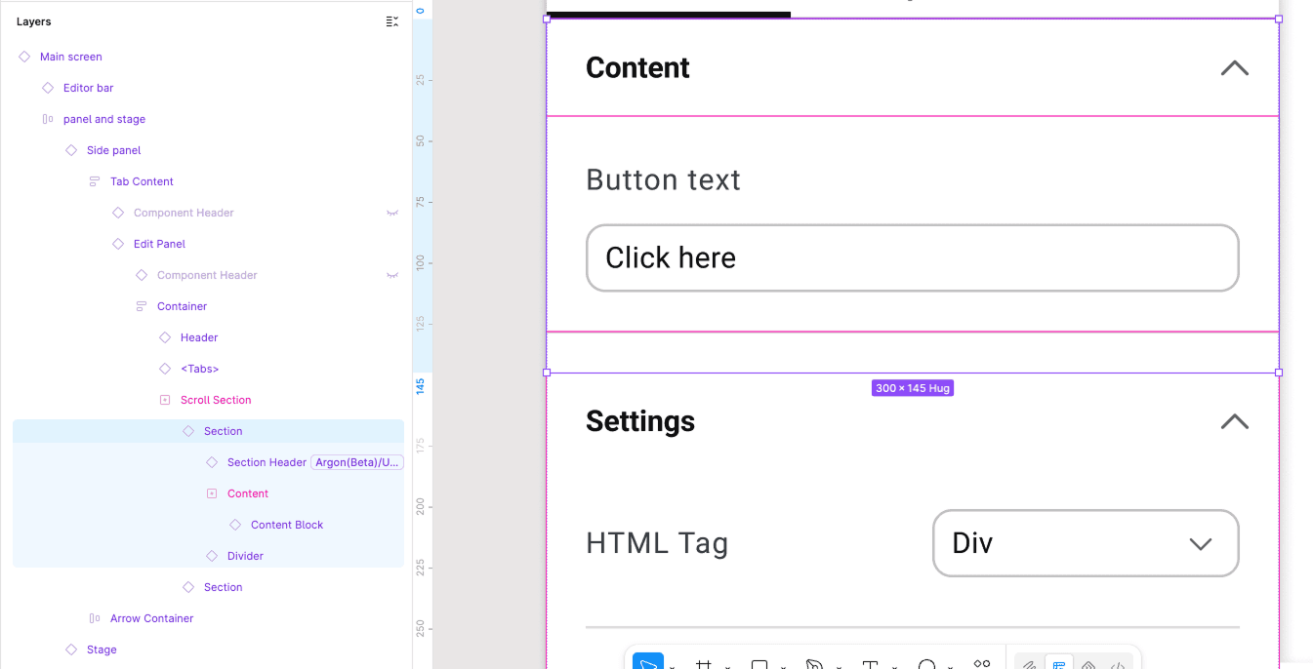The width and height of the screenshot is (1313, 669).
Task: Show the hidden Component Header under Edit Panel
Action: tap(392, 275)
